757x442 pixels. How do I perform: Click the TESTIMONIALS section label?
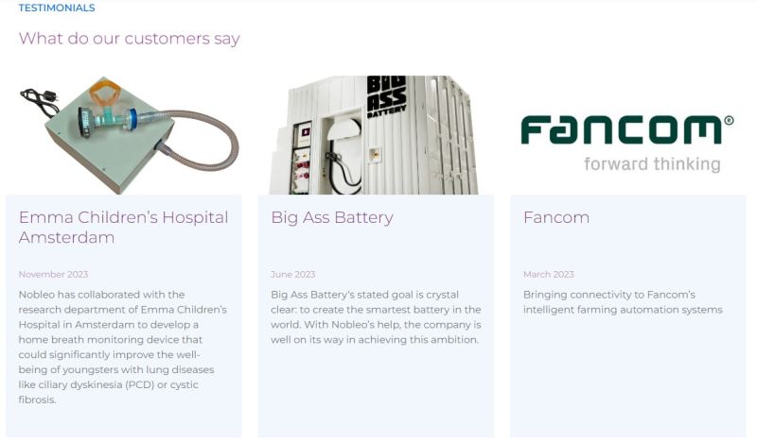coord(57,8)
